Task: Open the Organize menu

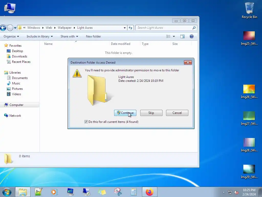Action: pyautogui.click(x=11, y=36)
